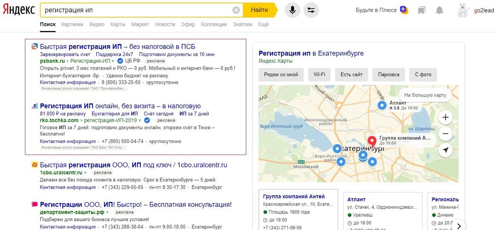
Task: Toggle Парковка filter chip
Action: pos(388,75)
